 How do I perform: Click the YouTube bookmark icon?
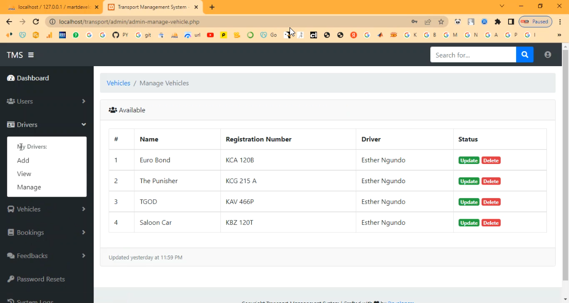tap(210, 35)
